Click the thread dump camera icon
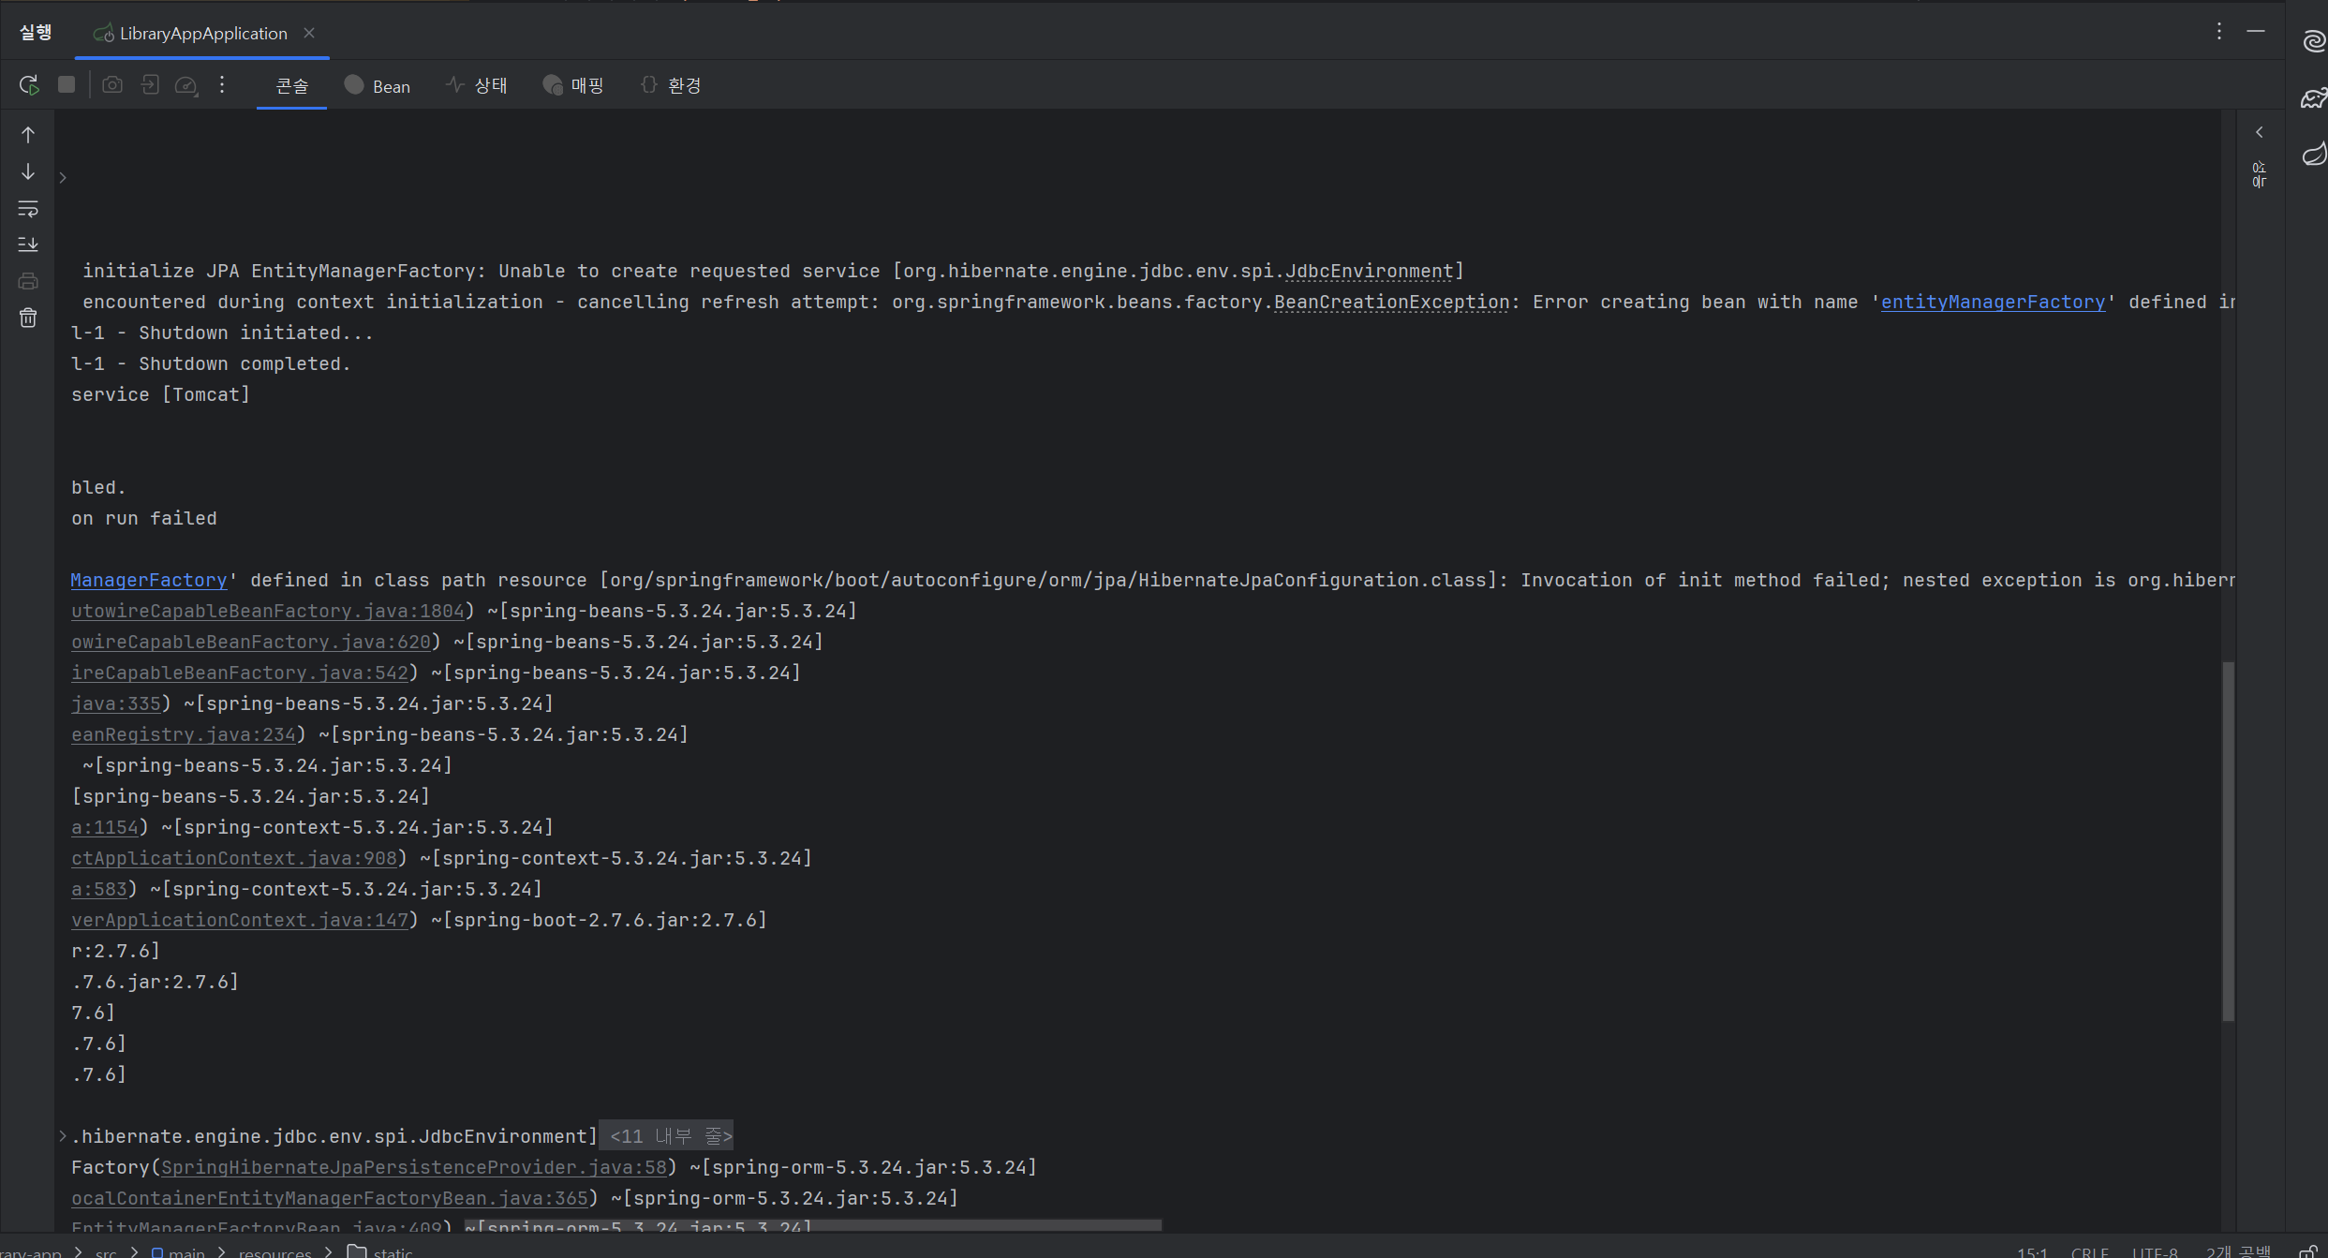2328x1258 pixels. [112, 85]
